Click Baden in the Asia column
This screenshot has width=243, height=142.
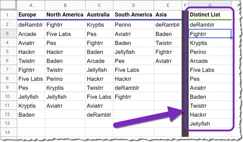(168, 34)
